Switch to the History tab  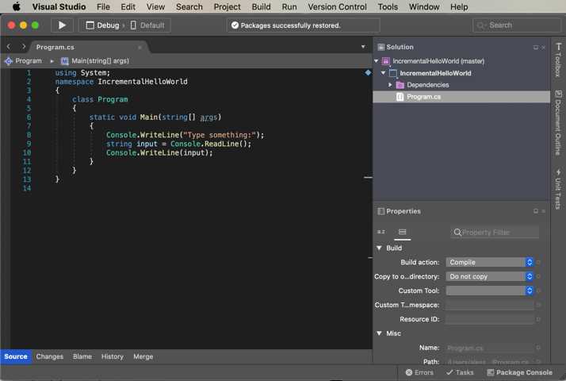tap(113, 356)
